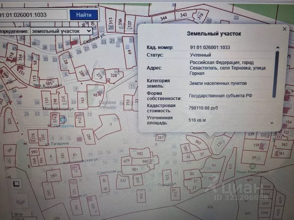This screenshot has height=220, width=294.
Task: Select land parcel 80 on map
Action: (x=192, y=174)
